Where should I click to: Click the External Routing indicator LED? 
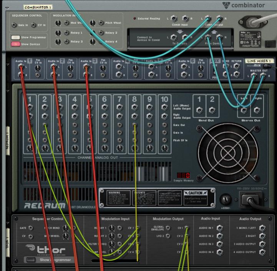[x=134, y=18]
